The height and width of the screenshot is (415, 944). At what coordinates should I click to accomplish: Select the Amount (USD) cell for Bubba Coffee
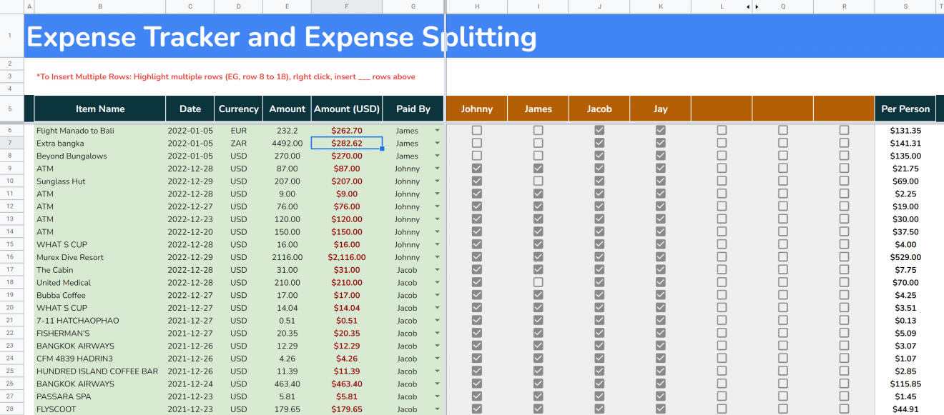click(347, 295)
